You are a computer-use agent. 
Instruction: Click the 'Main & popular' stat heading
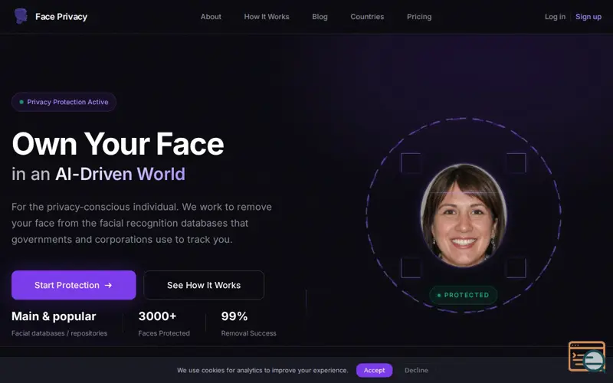(54, 316)
